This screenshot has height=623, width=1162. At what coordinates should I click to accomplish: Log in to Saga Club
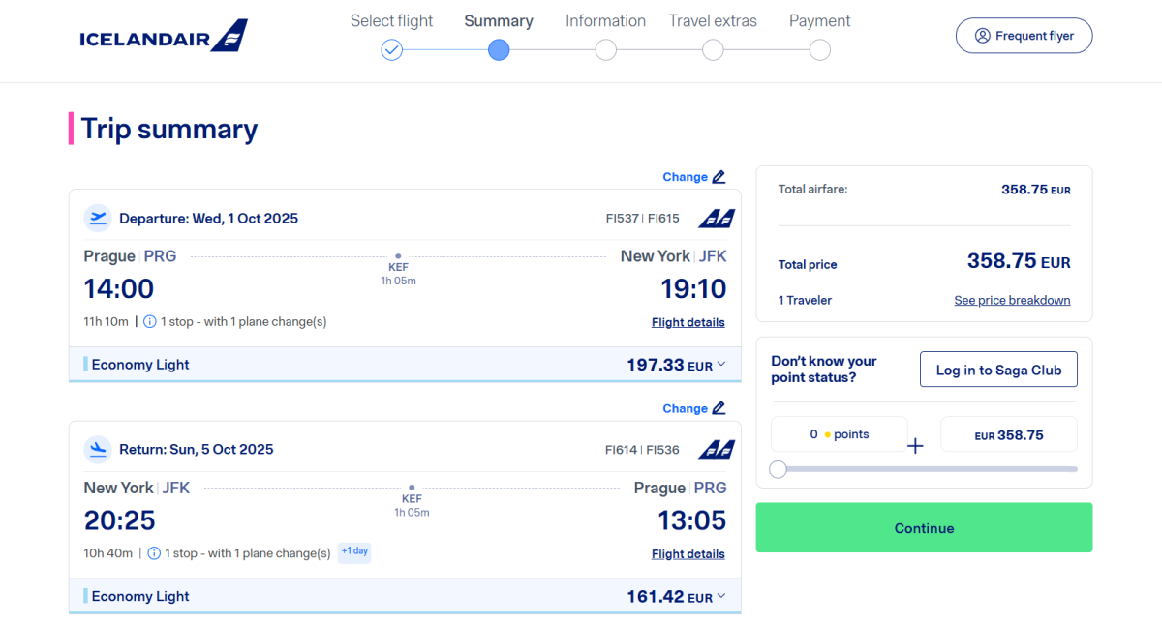tap(998, 370)
